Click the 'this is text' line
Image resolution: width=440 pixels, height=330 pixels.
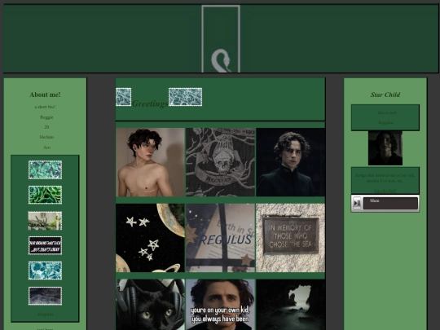[387, 112]
